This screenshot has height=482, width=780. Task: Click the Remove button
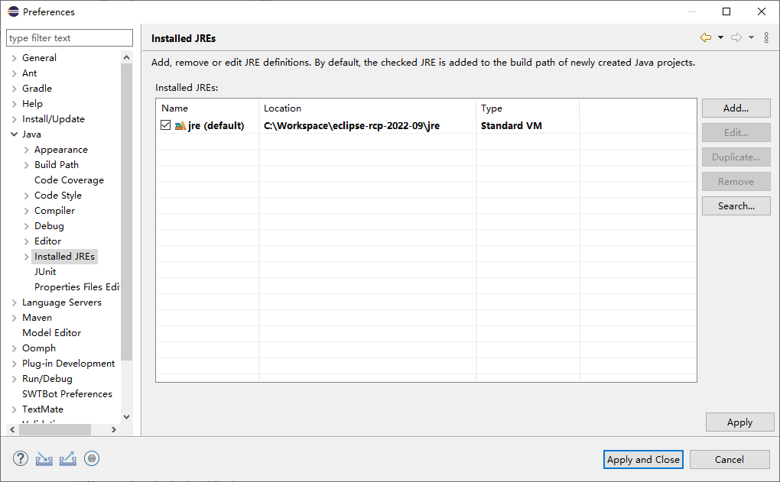click(736, 182)
